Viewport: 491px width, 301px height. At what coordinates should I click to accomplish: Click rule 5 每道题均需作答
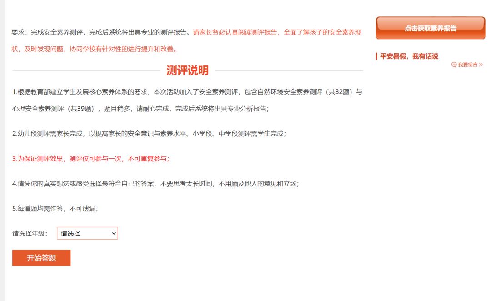tap(55, 209)
